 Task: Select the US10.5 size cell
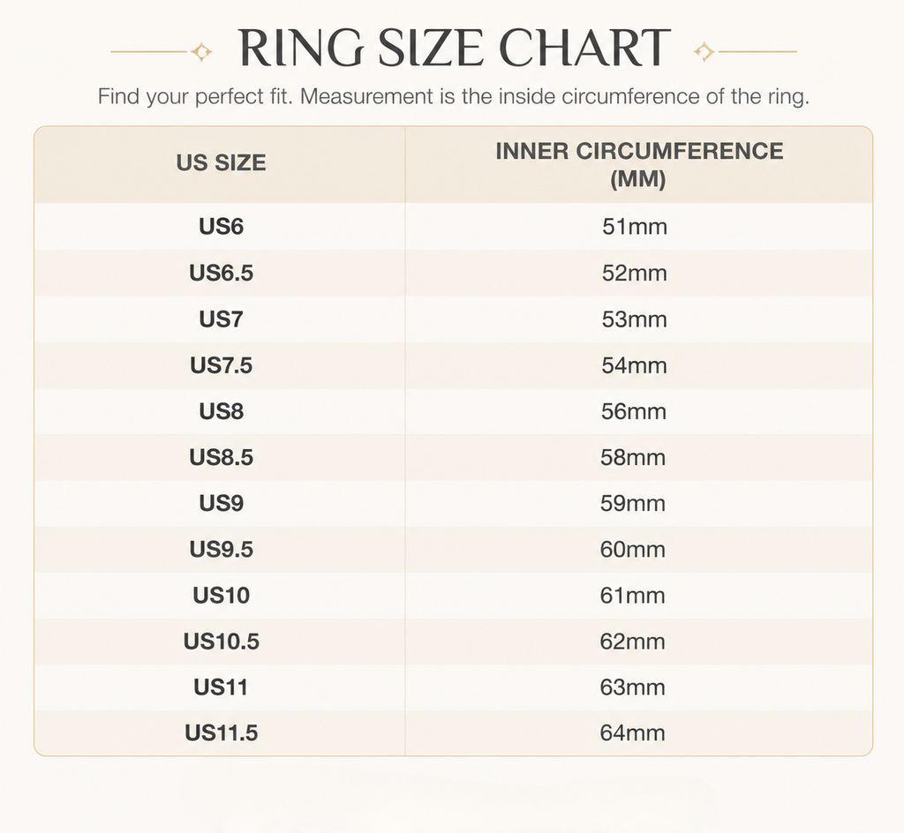click(222, 642)
